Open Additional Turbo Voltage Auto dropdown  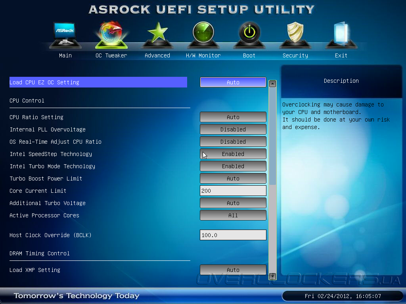(x=233, y=203)
